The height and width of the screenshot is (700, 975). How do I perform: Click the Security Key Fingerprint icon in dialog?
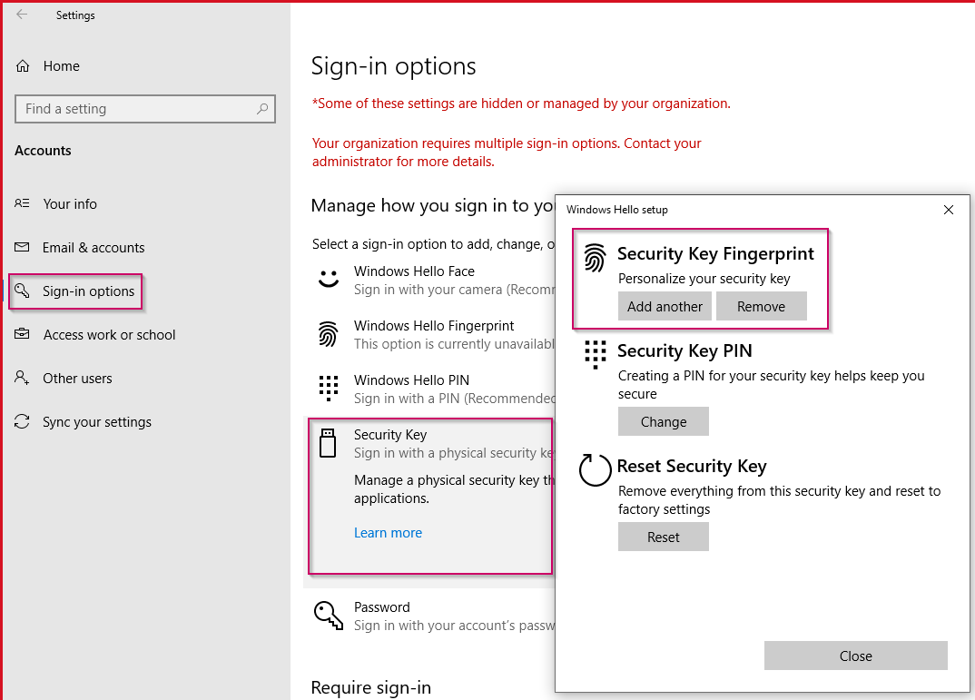coord(596,258)
